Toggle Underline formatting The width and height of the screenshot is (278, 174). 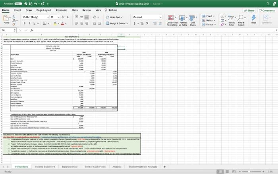[35, 23]
